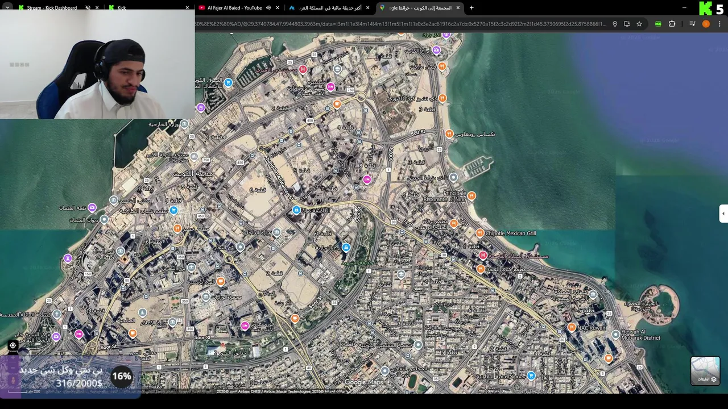This screenshot has height=409, width=728.
Task: Click the Chipotle Mexican Grill restaurant pin
Action: 479,233
